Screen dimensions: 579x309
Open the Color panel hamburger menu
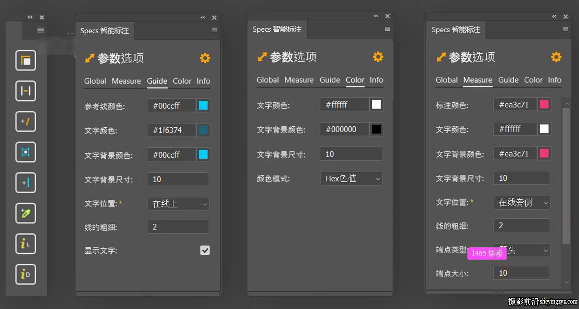387,29
